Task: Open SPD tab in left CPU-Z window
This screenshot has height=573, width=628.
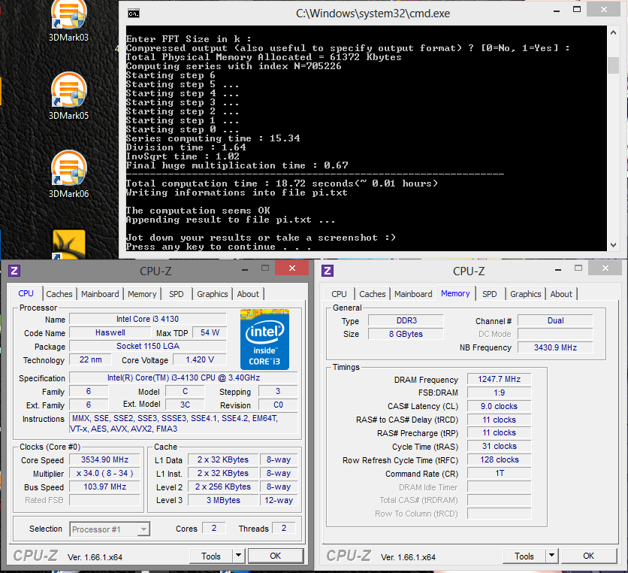Action: coord(177,294)
